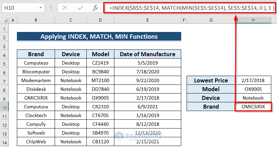Select the OX9005 cell beside Model label
Screen dimensions: 277x147
(x=253, y=89)
